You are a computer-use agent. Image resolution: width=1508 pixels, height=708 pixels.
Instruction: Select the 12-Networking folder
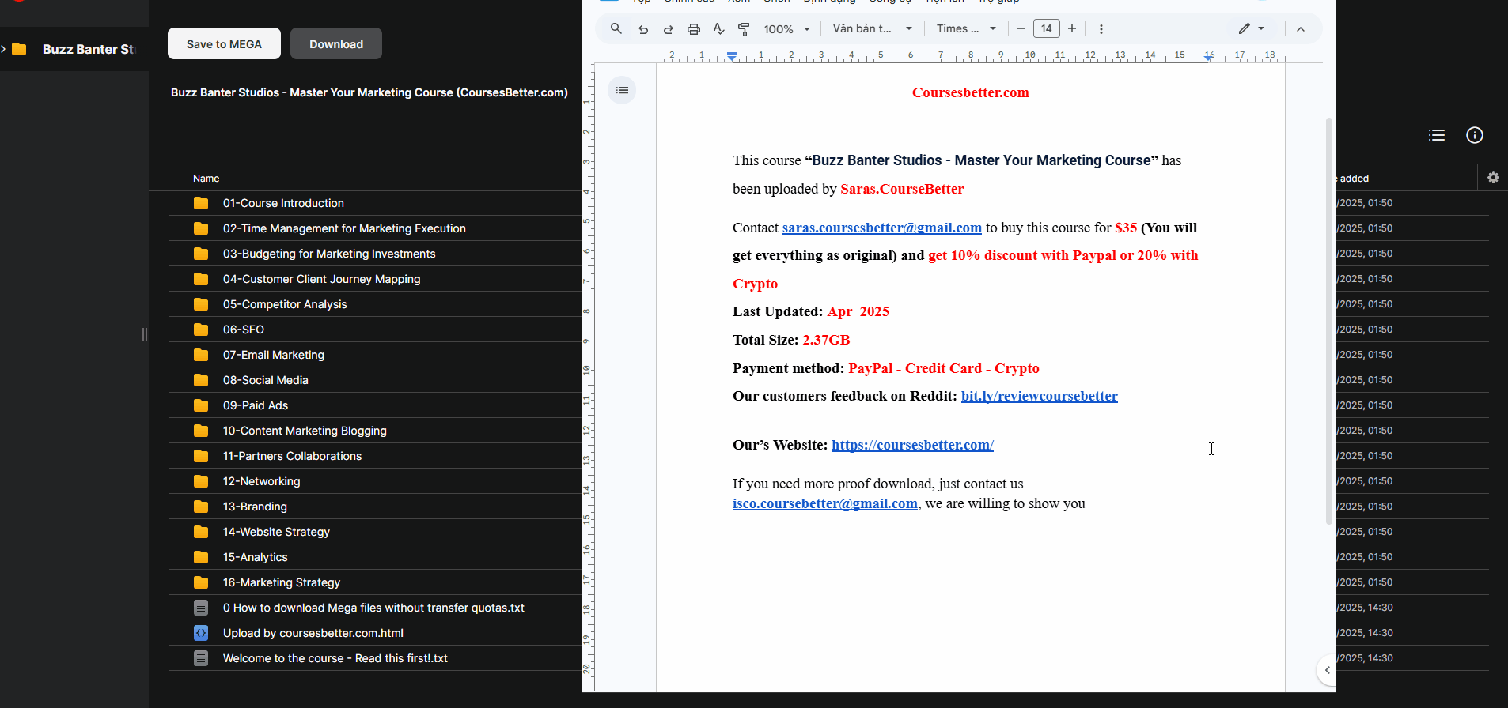375,481
